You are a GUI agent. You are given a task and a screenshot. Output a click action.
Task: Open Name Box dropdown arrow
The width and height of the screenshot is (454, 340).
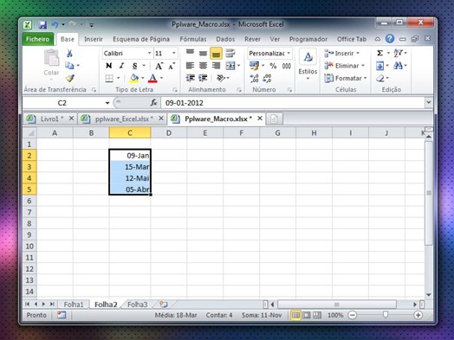tap(107, 103)
